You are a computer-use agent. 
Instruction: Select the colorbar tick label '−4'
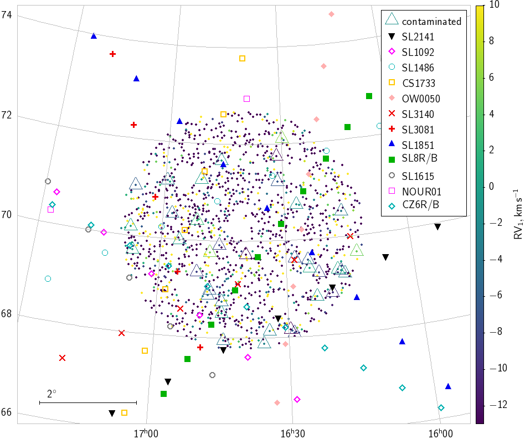[496, 259]
